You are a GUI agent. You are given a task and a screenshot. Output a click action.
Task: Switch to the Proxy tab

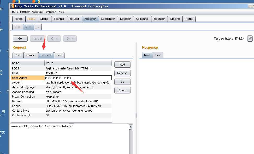click(x=31, y=19)
